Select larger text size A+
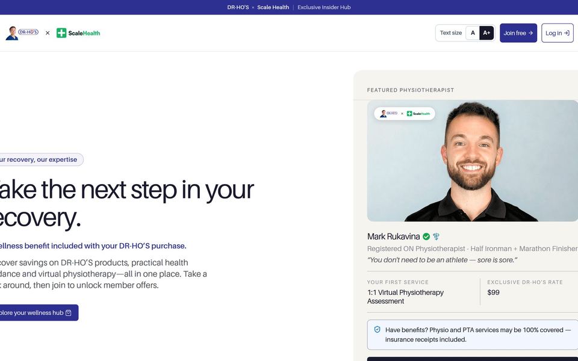This screenshot has width=578, height=361. pyautogui.click(x=486, y=32)
